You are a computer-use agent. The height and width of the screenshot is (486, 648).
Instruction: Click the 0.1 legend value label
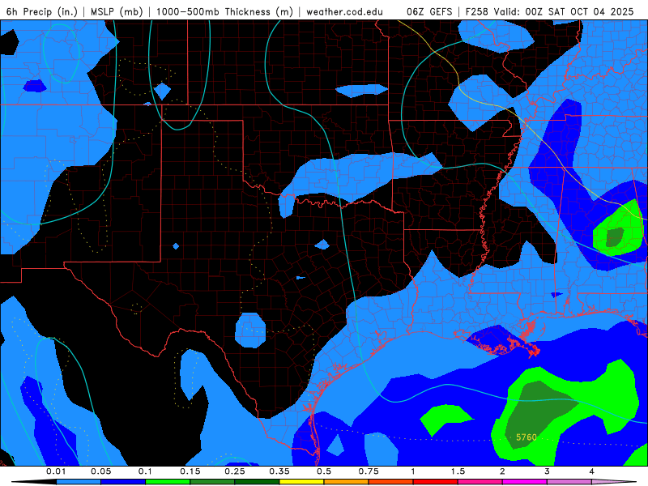point(145,471)
